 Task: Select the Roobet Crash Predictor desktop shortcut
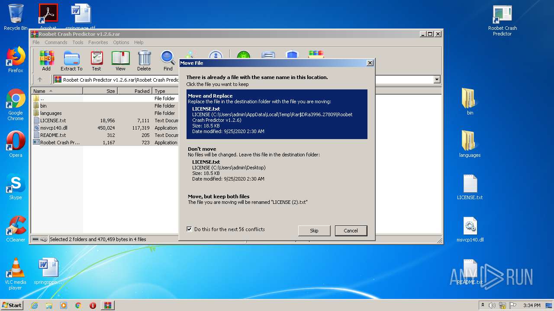click(502, 20)
